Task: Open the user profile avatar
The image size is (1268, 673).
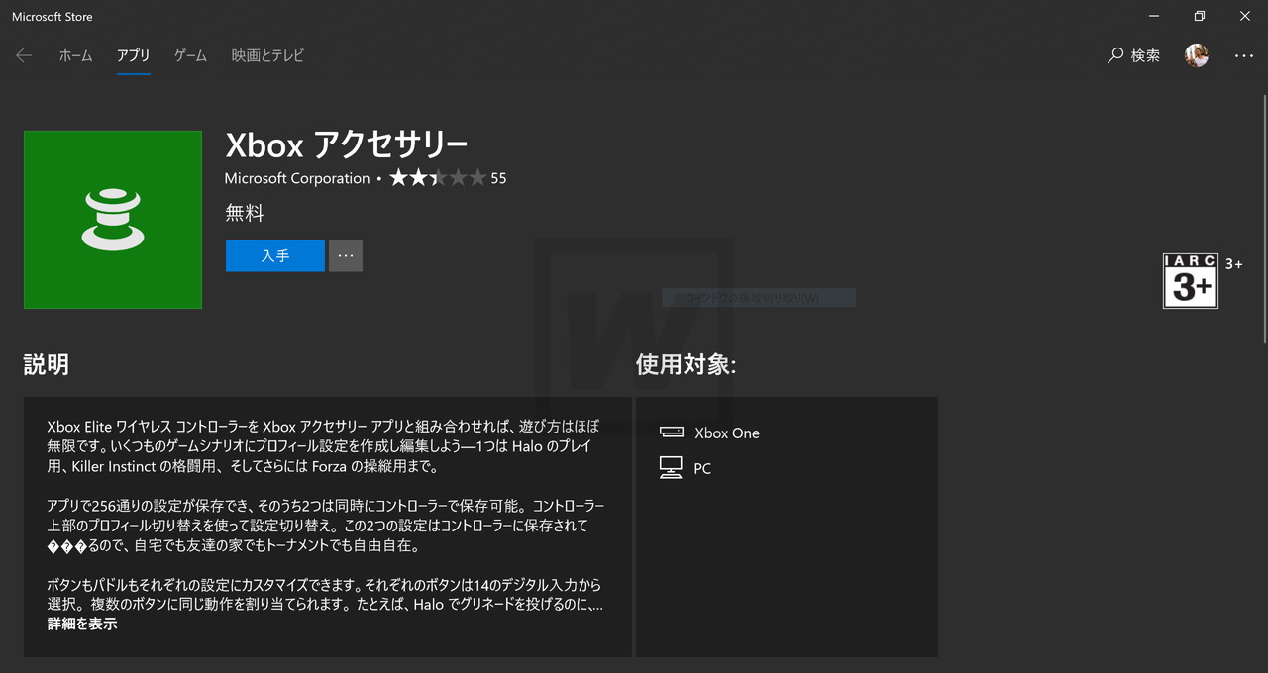Action: pos(1197,56)
